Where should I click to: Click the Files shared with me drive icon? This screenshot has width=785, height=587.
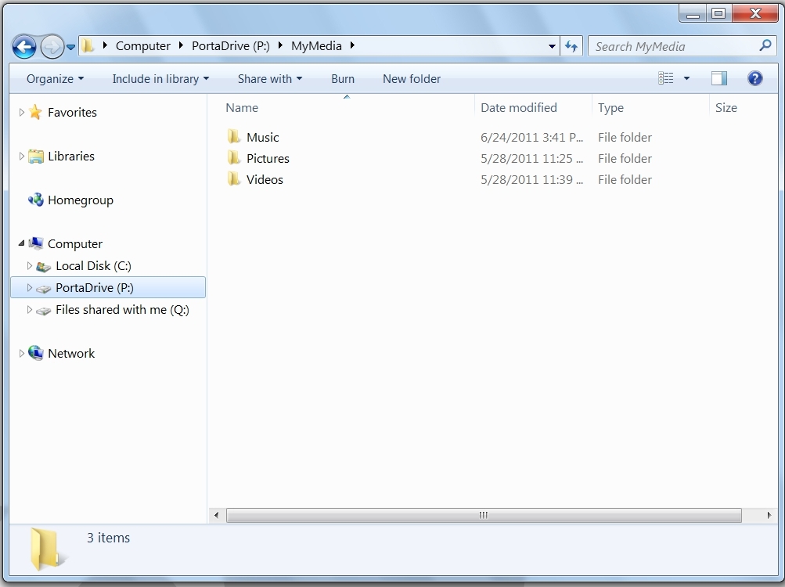click(44, 311)
